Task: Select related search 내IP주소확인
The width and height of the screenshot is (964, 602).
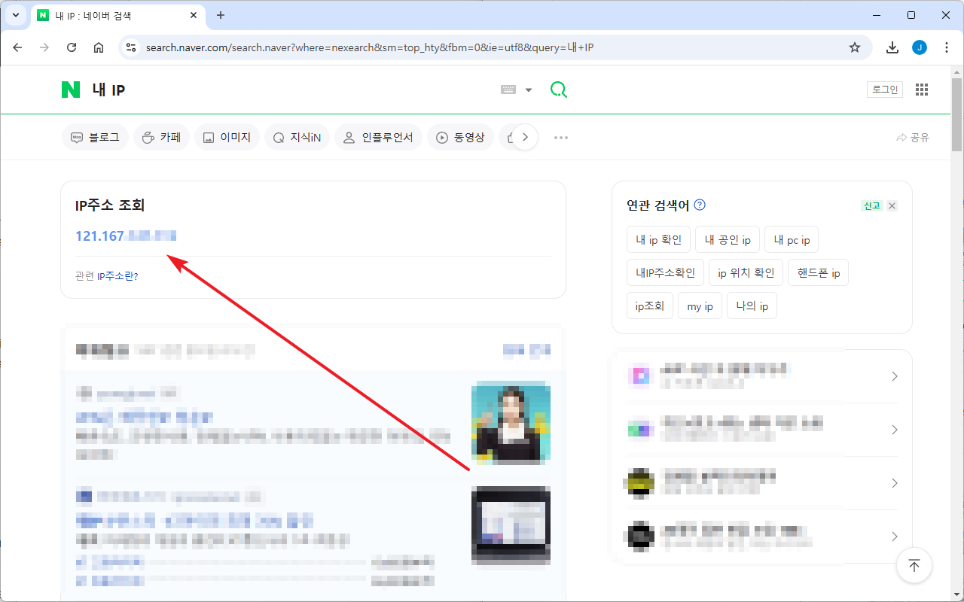Action: coord(666,273)
